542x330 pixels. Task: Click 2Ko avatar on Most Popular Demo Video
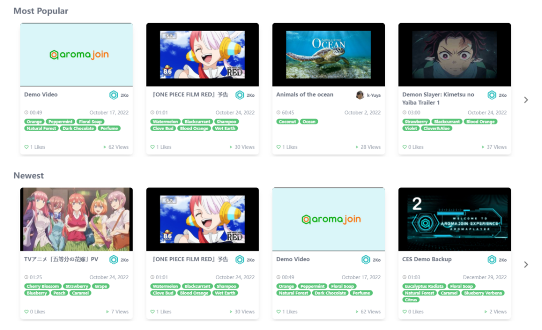tap(113, 95)
